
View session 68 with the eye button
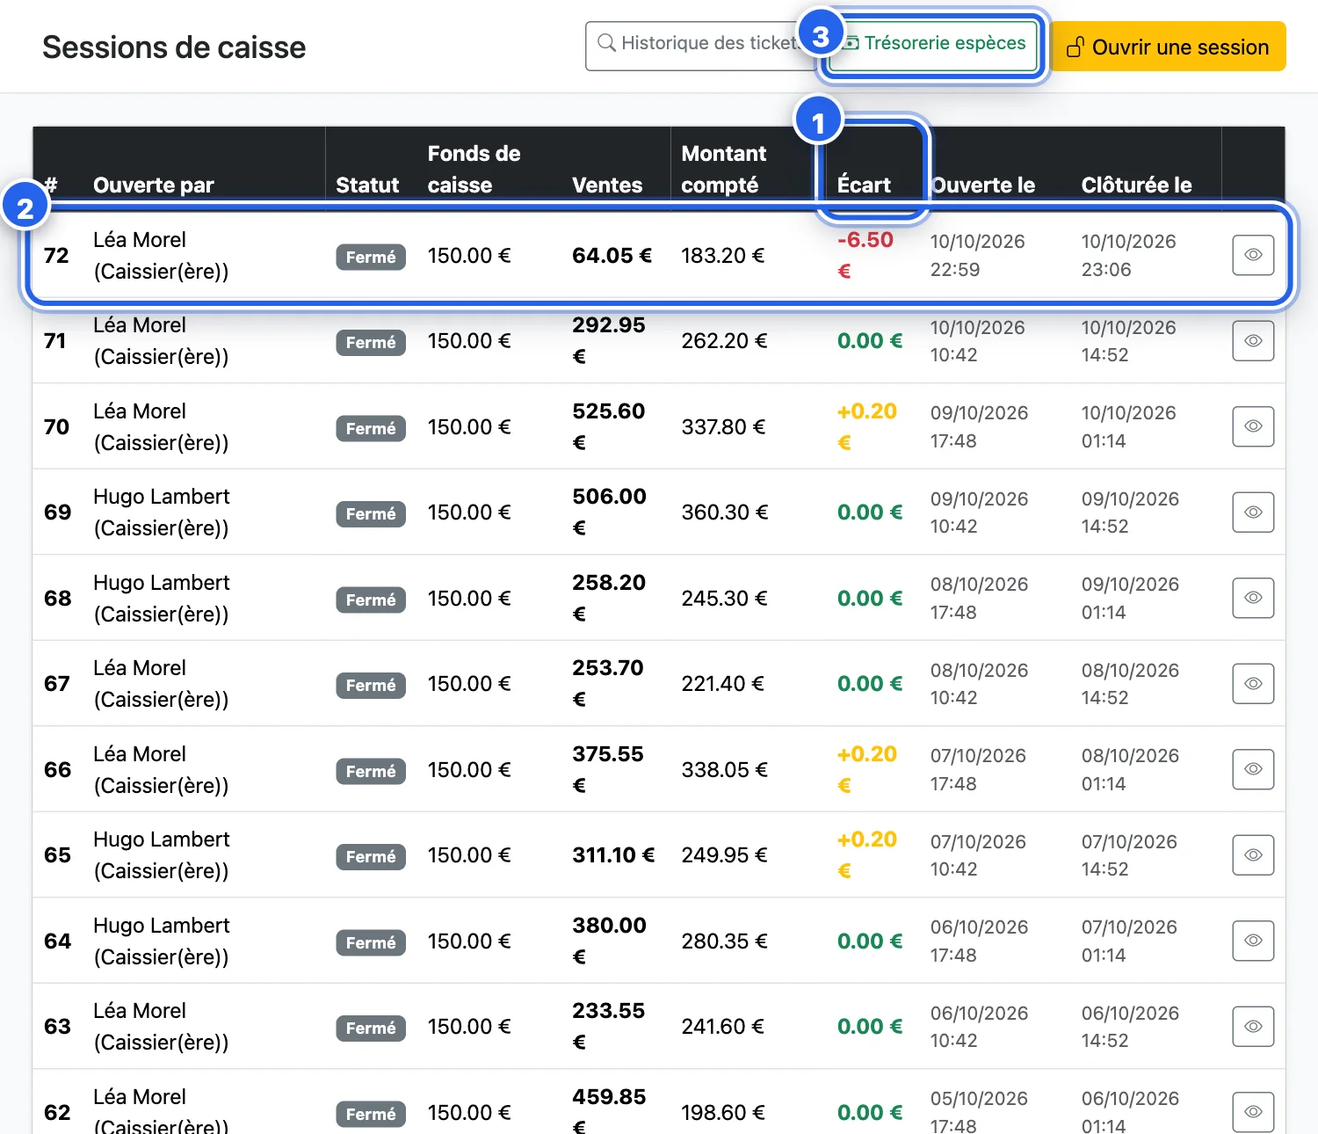(x=1253, y=598)
